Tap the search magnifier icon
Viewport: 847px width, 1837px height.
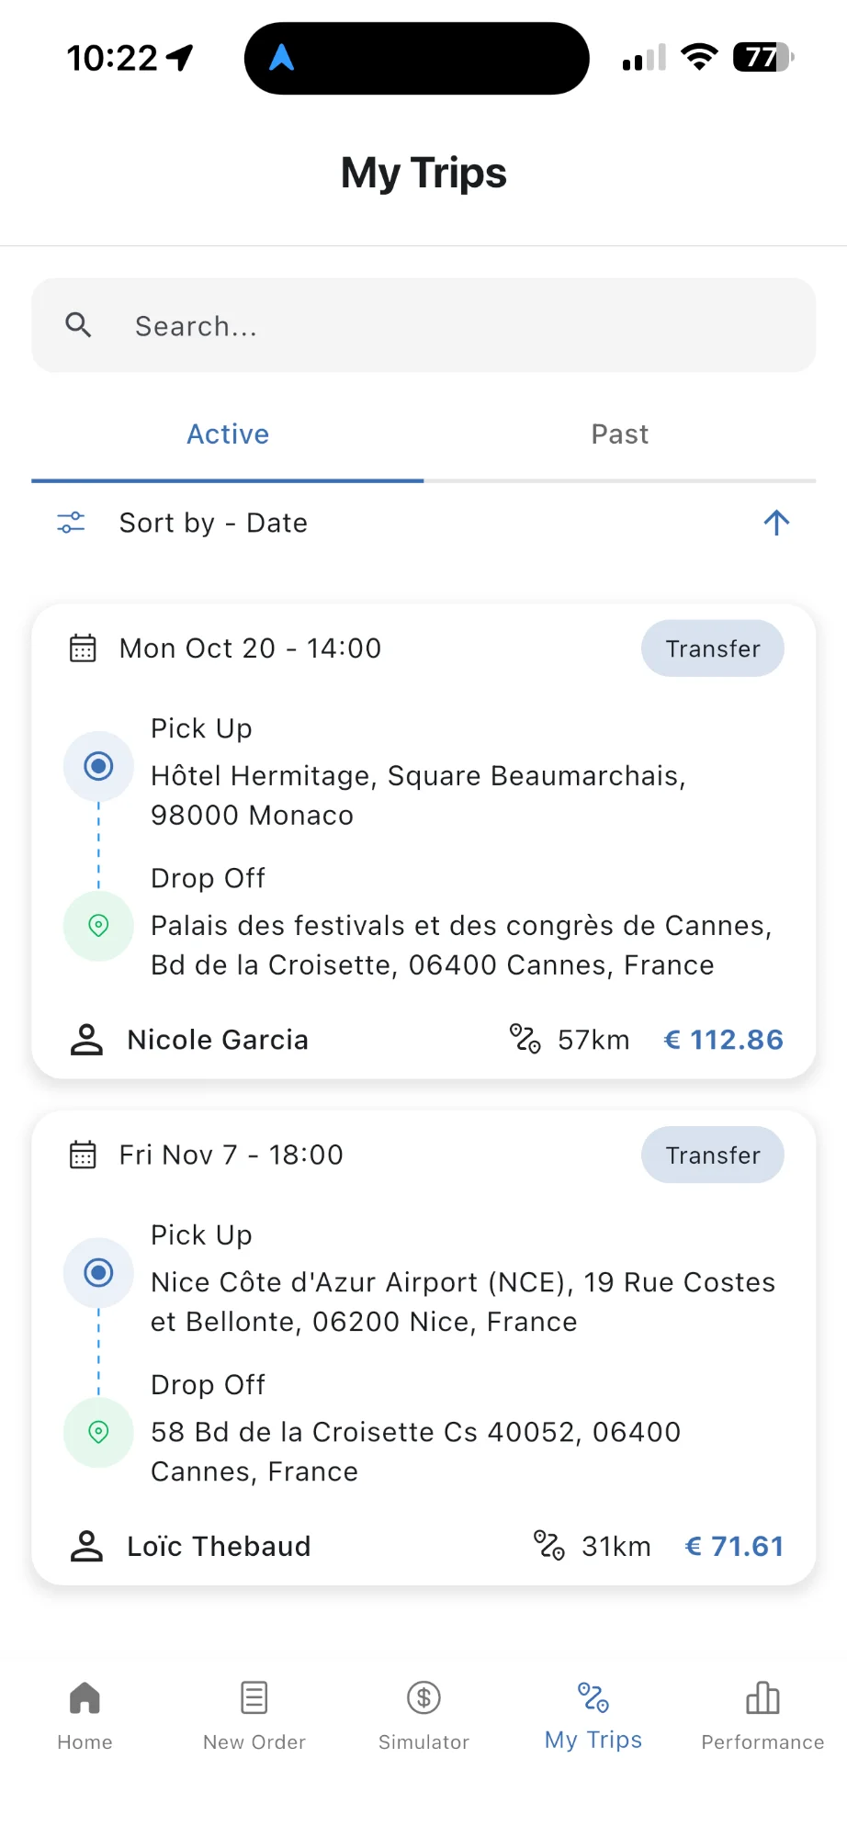[79, 325]
